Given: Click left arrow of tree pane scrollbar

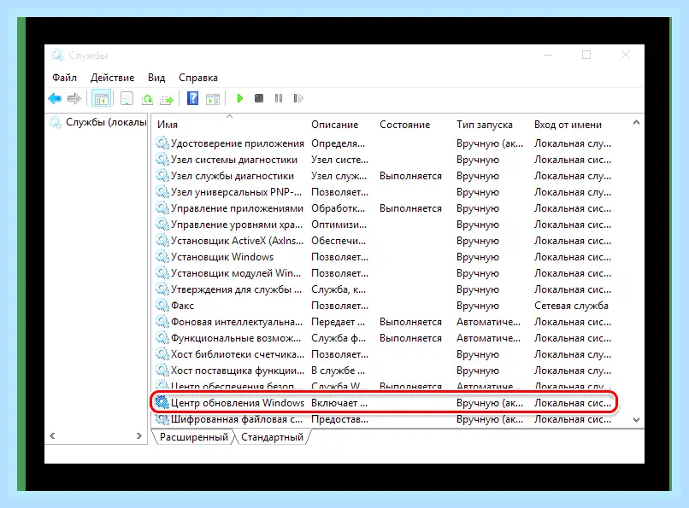Looking at the screenshot, I should [52, 435].
